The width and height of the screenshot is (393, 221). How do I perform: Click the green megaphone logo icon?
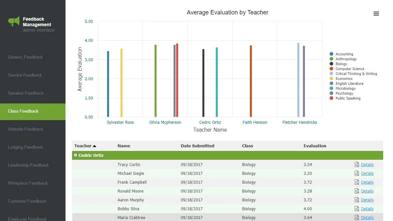click(x=14, y=22)
